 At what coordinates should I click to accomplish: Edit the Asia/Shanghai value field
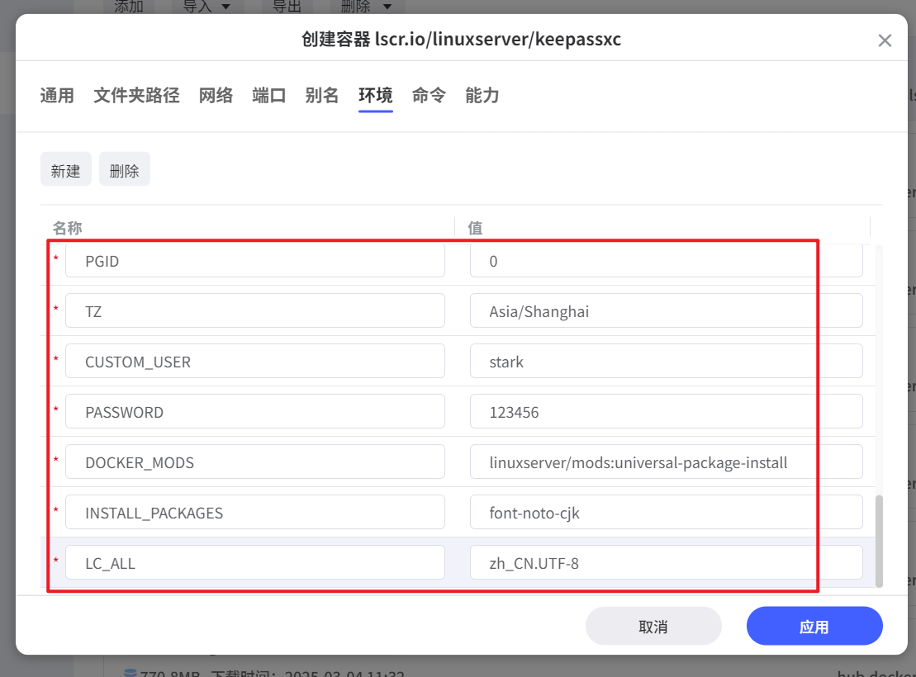point(666,310)
